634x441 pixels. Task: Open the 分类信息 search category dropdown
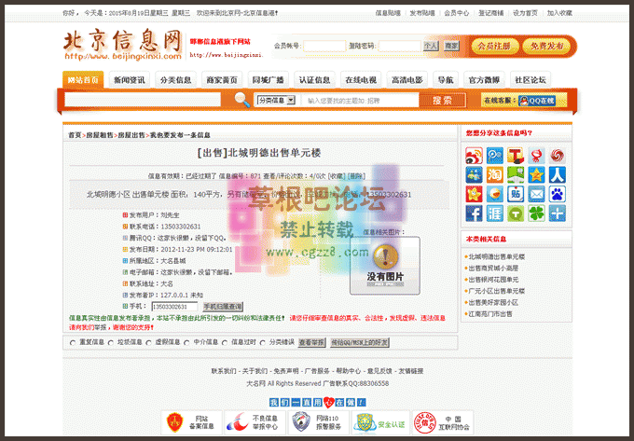click(276, 100)
